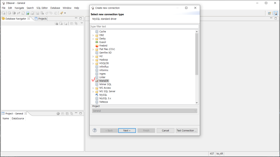Viewport: 280px width, 157px height.
Task: Open the SQL Editor menu
Action: (42, 8)
